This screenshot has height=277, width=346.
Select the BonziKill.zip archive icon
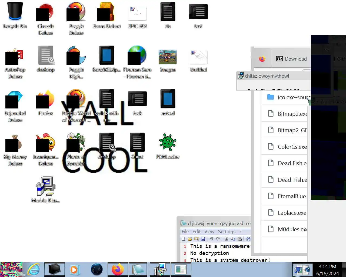click(107, 59)
